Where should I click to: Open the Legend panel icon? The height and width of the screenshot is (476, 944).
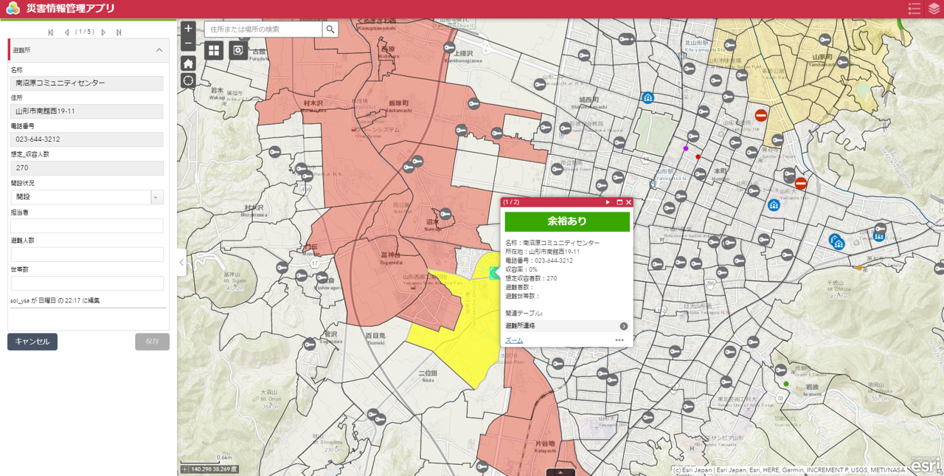point(914,9)
